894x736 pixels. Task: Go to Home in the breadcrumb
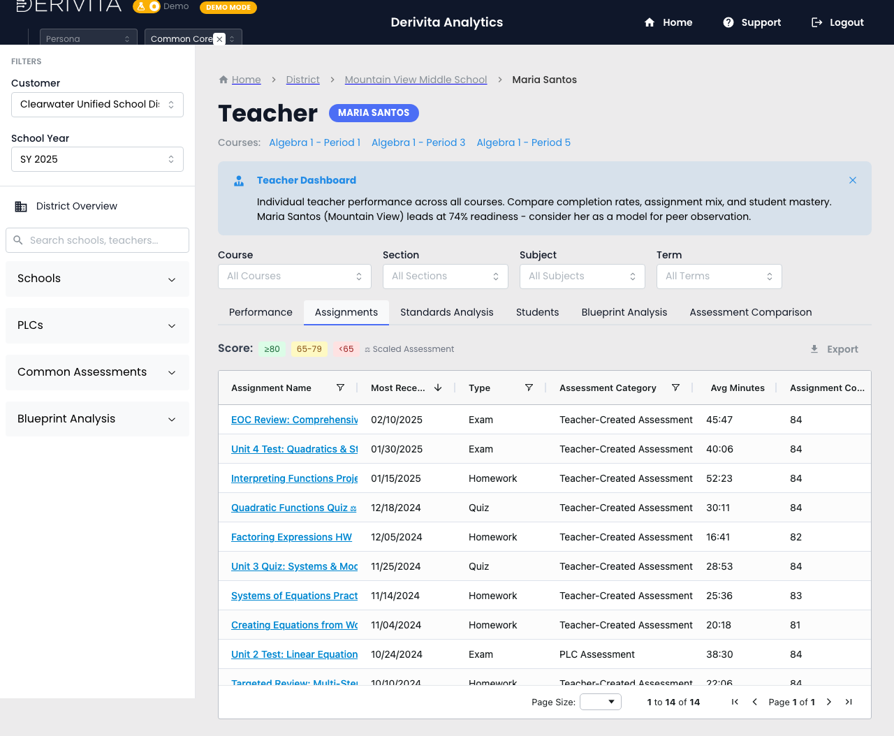coord(247,80)
